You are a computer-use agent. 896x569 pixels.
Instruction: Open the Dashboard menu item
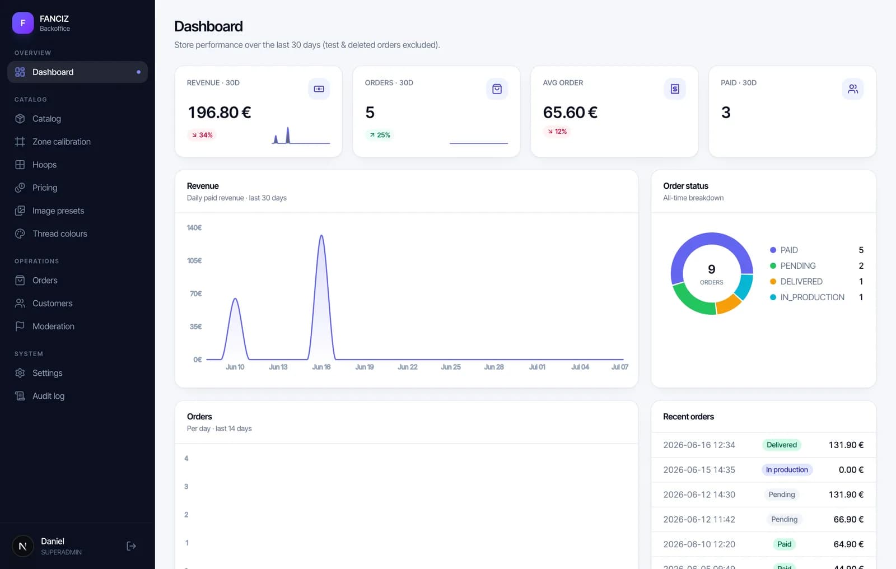click(x=77, y=72)
